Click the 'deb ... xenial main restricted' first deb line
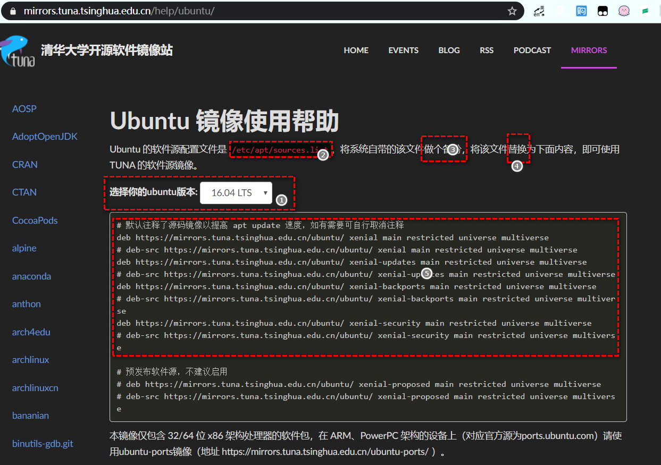The width and height of the screenshot is (661, 465). click(333, 238)
